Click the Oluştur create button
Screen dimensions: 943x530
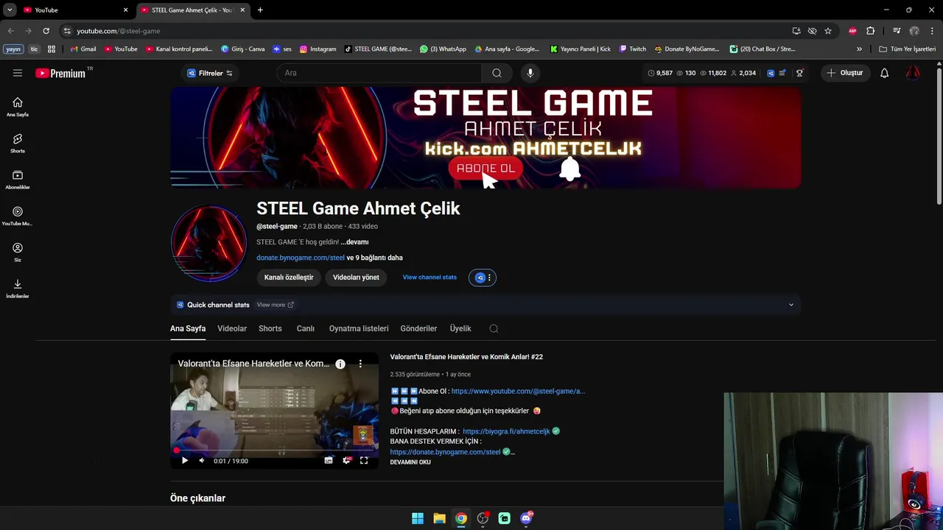pos(846,73)
